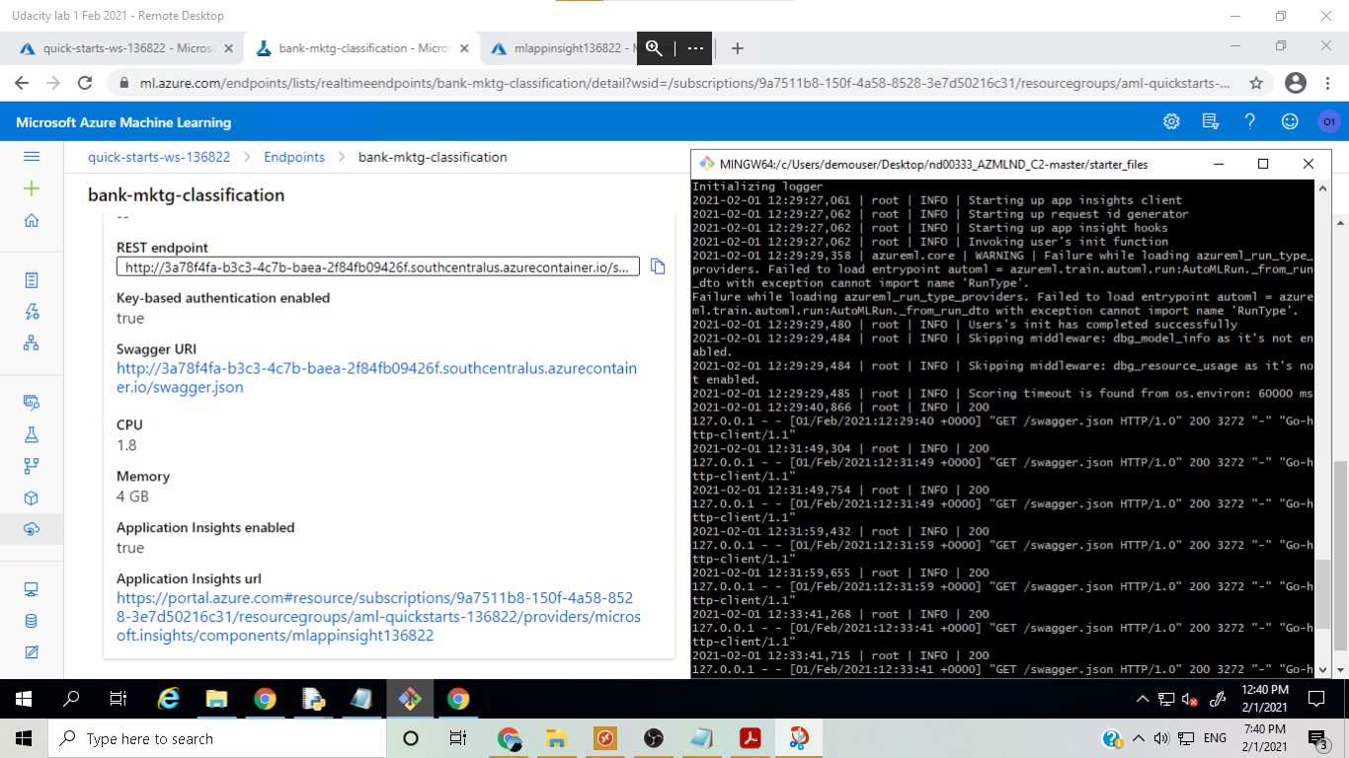Open the O1 user account avatar
This screenshot has width=1349, height=758.
1329,121
